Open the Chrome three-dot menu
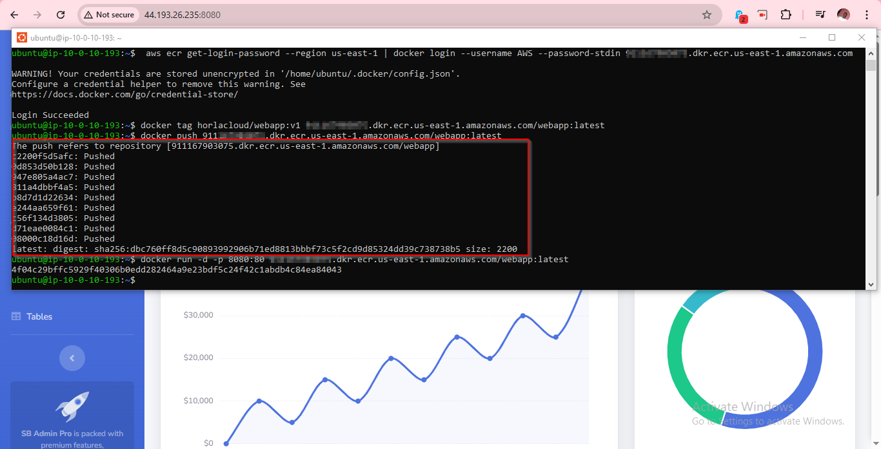Viewport: 881px width, 449px height. tap(866, 14)
